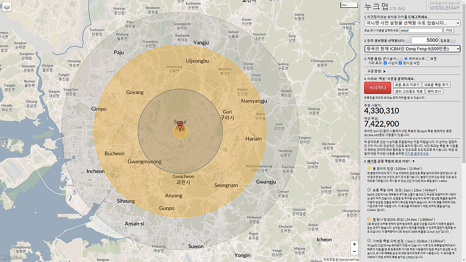Image resolution: width=466 pixels, height=262 pixels.
Task: Zoom in with the map plus button
Action: [354, 244]
